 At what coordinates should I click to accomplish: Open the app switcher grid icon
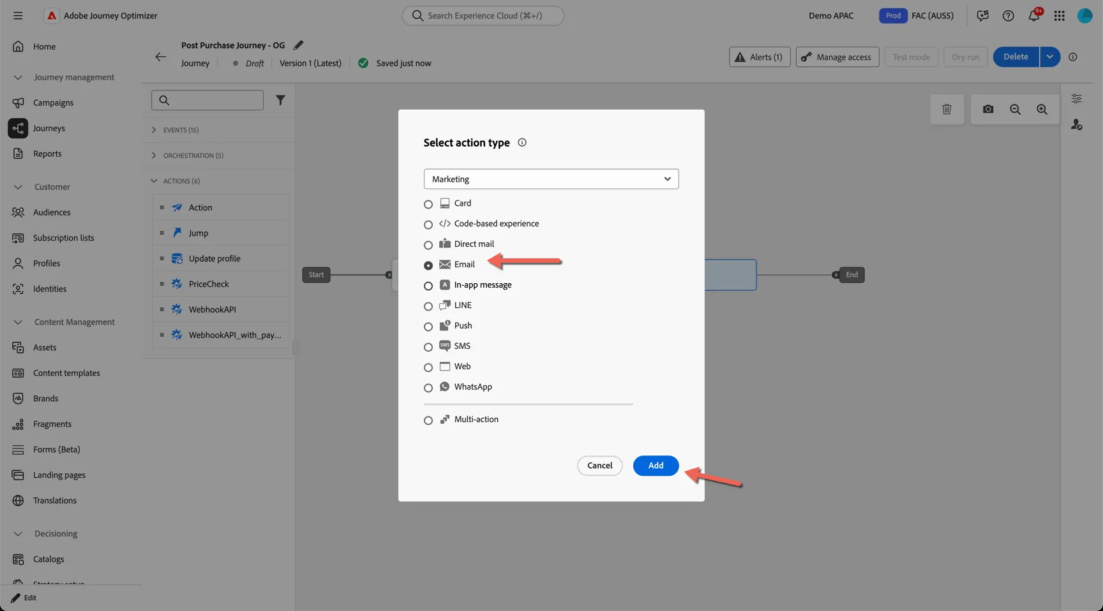pyautogui.click(x=1060, y=15)
